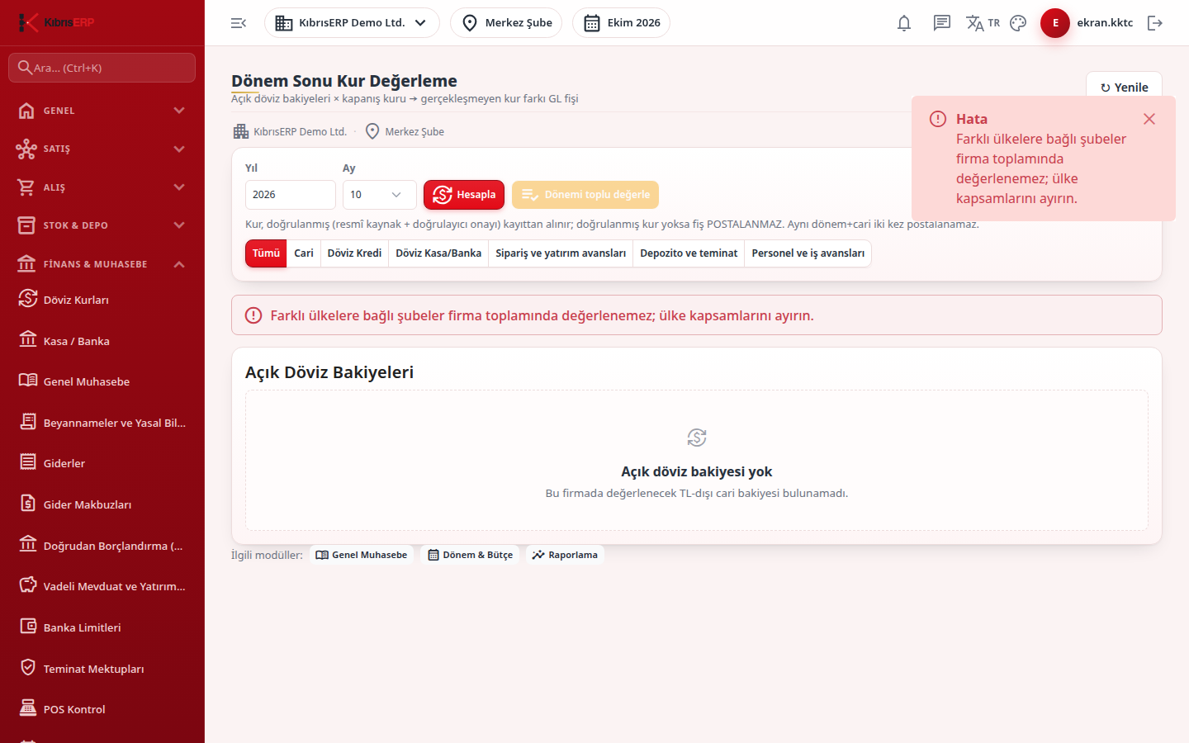Collapse the FİNANS & MUHASEBE section
Screen dimensions: 1189x743
pyautogui.click(x=102, y=264)
